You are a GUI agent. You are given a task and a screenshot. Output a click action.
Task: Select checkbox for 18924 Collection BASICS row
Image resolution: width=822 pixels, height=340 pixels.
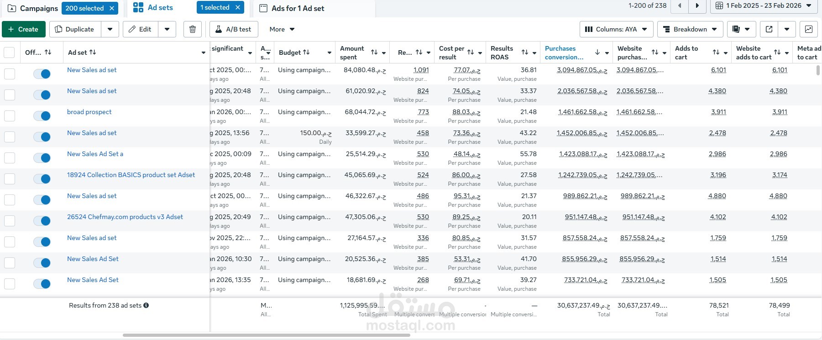[x=10, y=179]
